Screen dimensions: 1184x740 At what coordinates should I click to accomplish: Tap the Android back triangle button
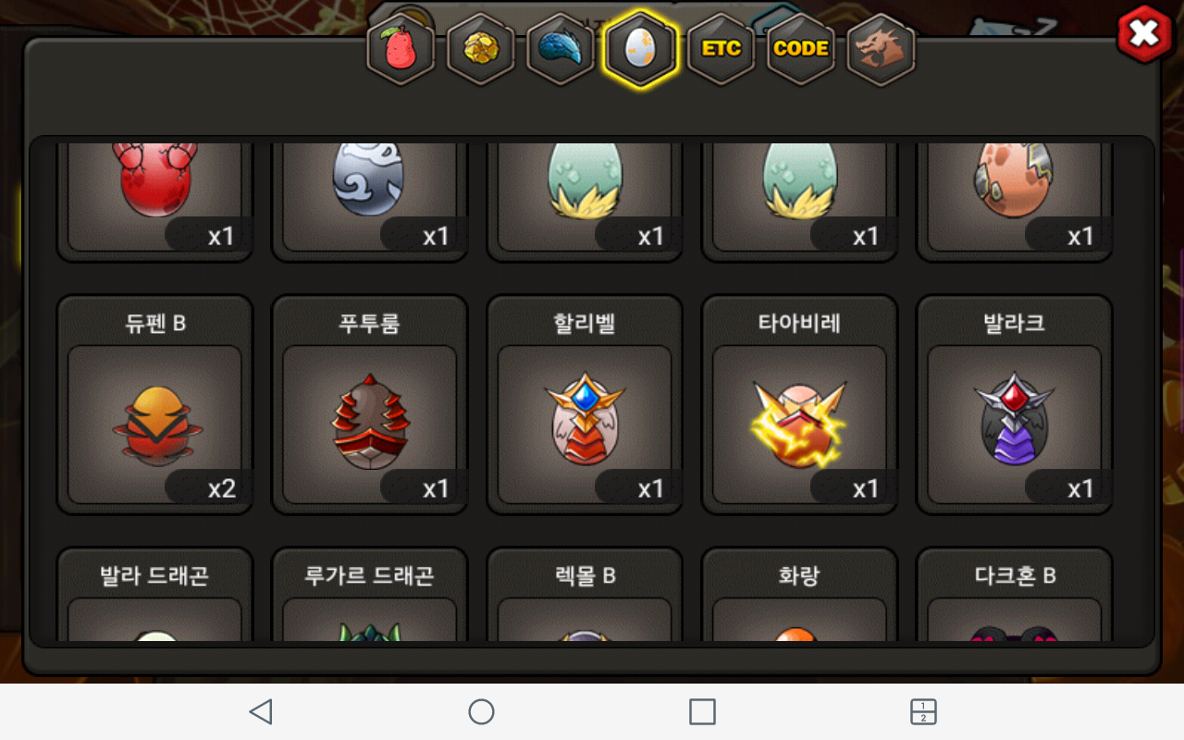[x=261, y=711]
